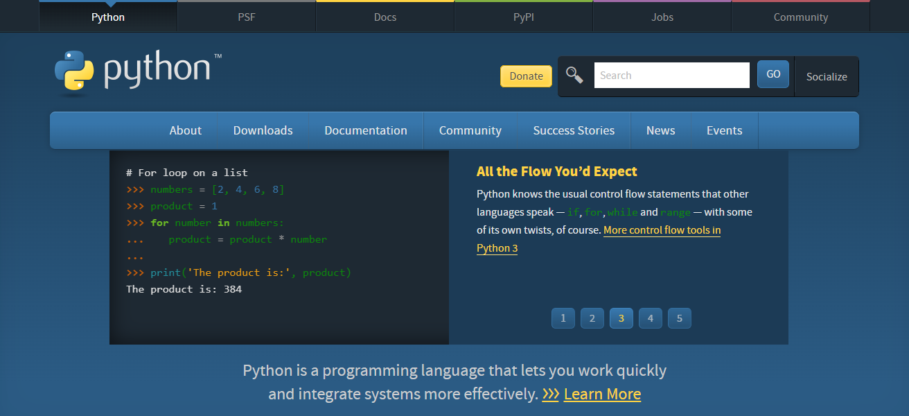This screenshot has width=909, height=416.
Task: Show slide 4 of the code carousel
Action: (x=651, y=318)
